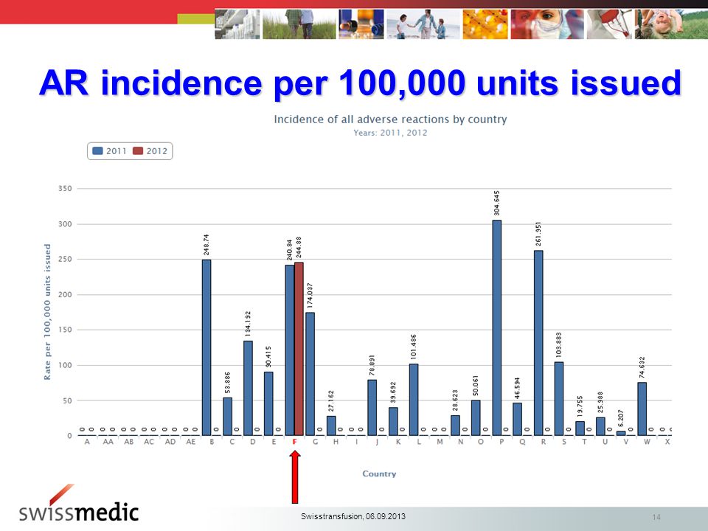Click the value label 304.645
The width and height of the screenshot is (708, 531).
click(x=496, y=204)
